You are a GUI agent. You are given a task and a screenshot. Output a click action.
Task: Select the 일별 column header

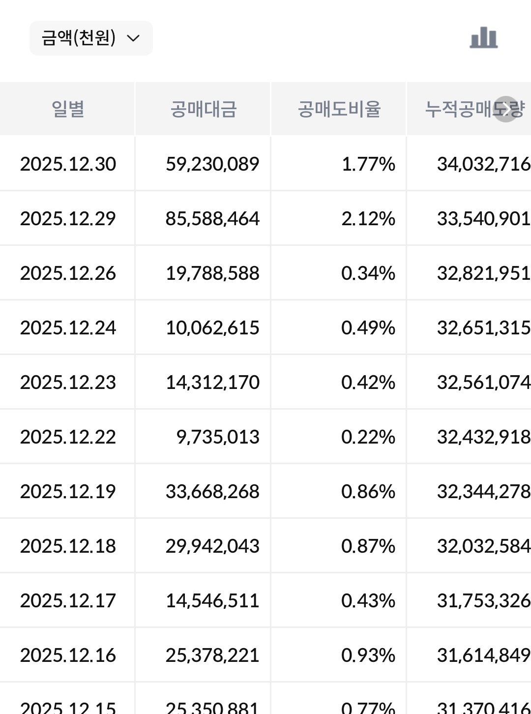click(x=68, y=109)
